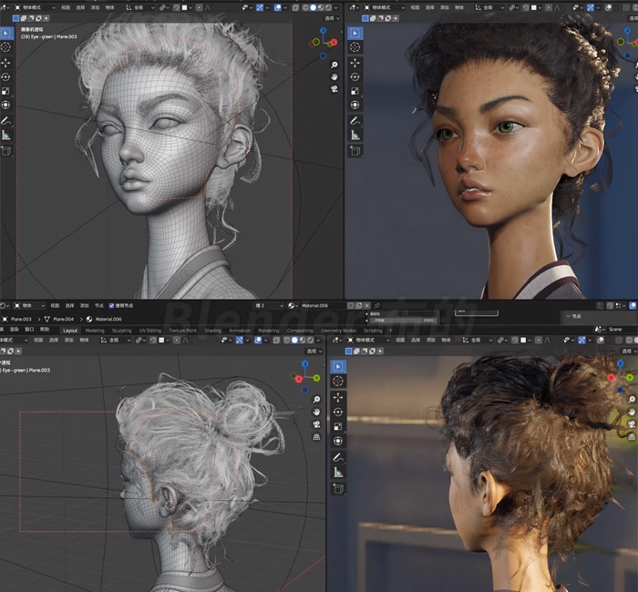Select the Measure tool in bottom-right viewport
Viewport: 638px width, 592px height.
point(338,472)
